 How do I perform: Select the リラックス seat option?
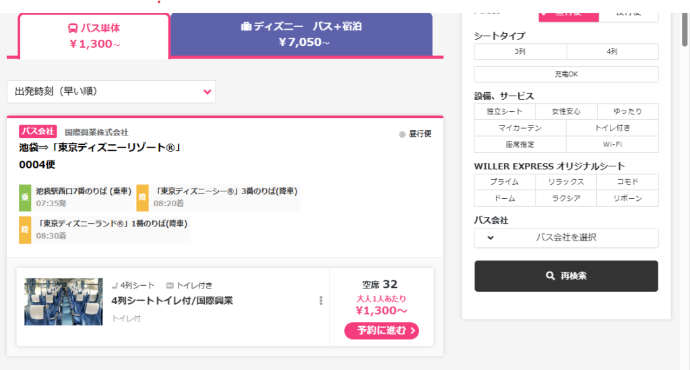tap(566, 182)
